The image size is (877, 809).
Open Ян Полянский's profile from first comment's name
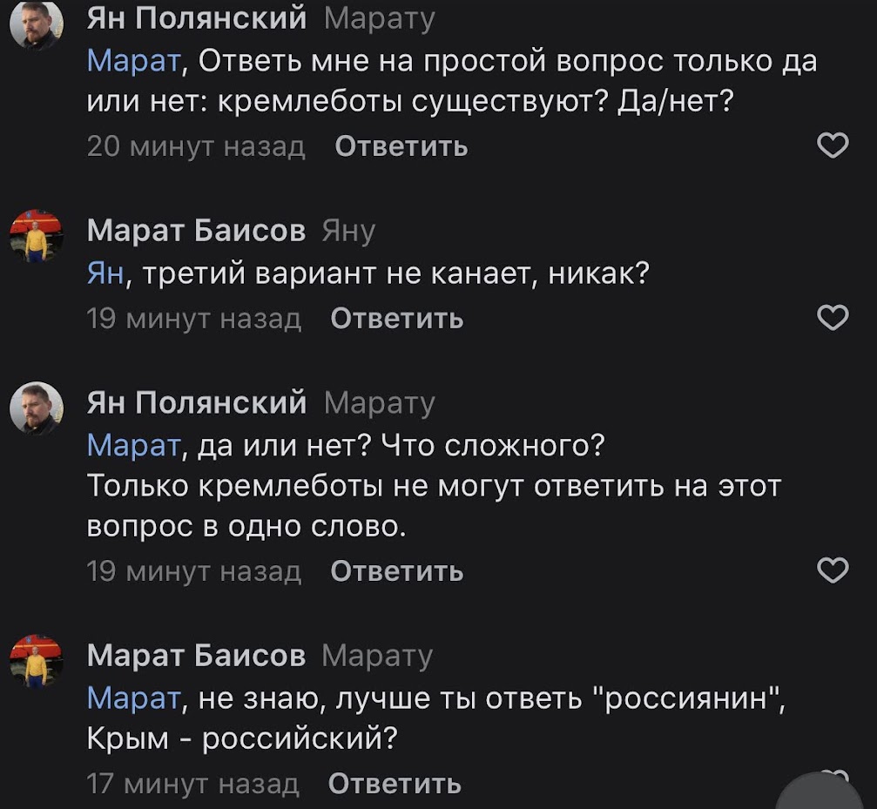[197, 17]
